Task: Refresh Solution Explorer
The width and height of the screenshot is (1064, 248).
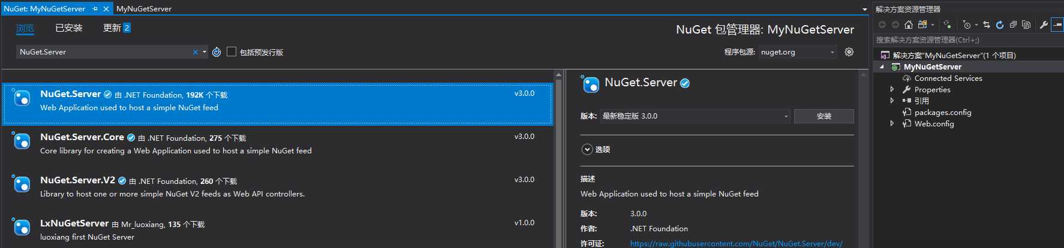Action: (1000, 25)
